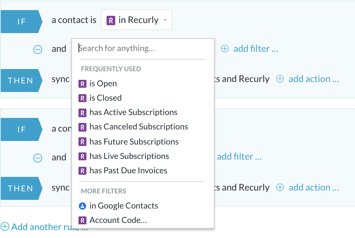
Task: Click the 'Add another rule' link
Action: point(50,227)
